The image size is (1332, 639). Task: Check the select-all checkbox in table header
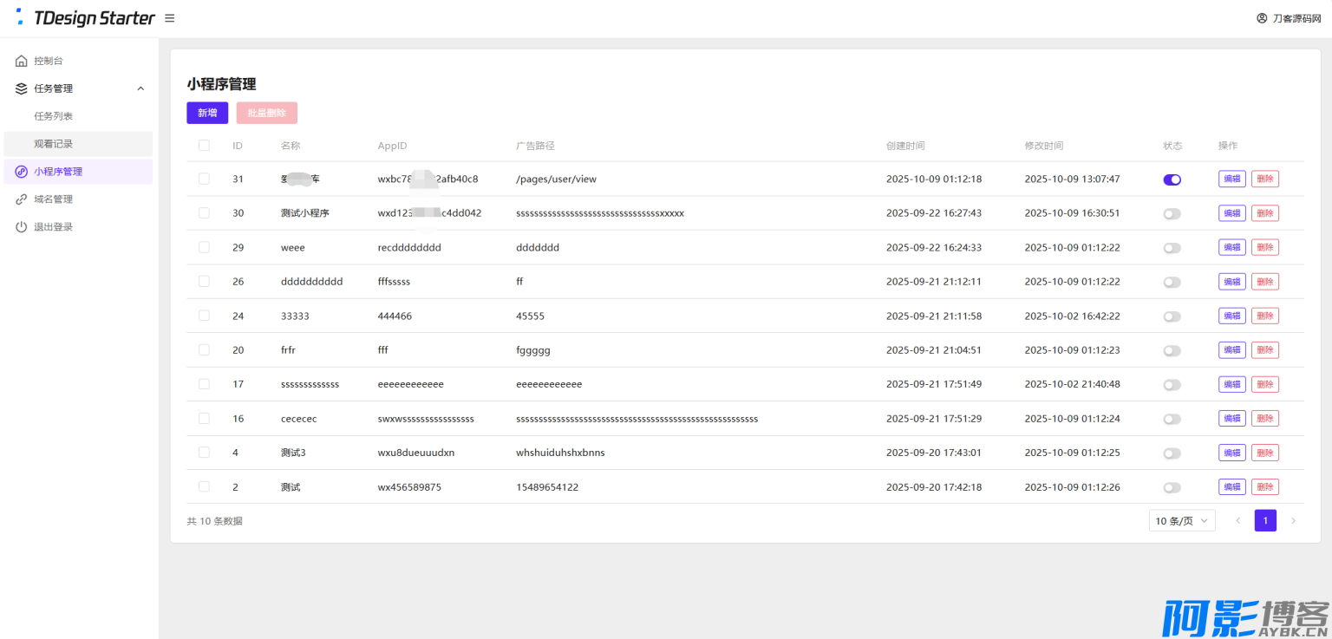(204, 146)
